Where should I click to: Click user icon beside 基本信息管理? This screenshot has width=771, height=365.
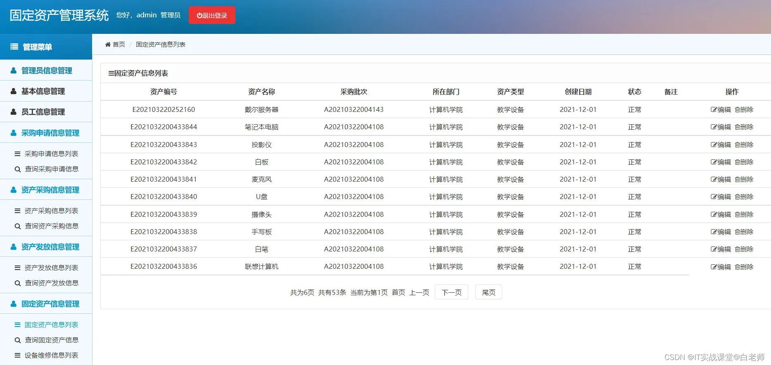click(14, 91)
